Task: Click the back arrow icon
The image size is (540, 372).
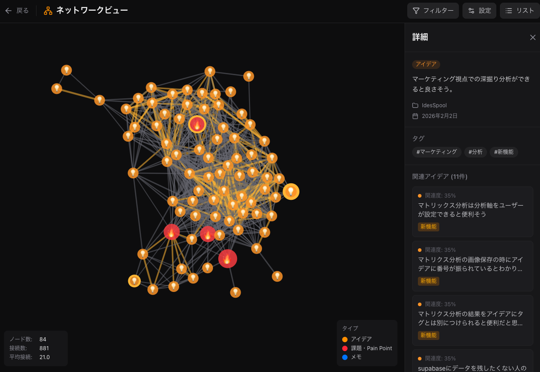Action: tap(8, 11)
